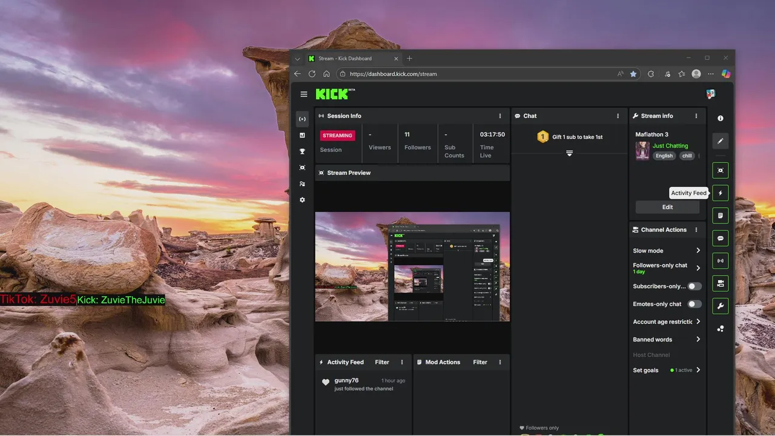Screen dimensions: 775x436
Task: Click the English tag
Action: (664, 156)
